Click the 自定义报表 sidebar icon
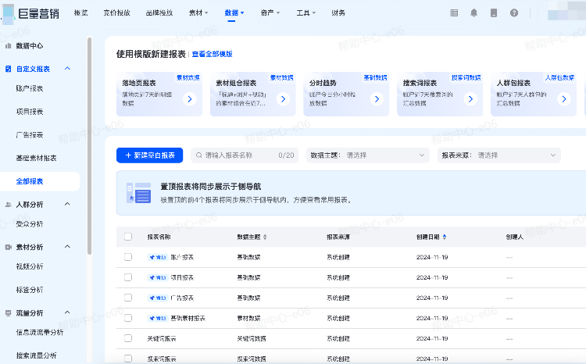The width and height of the screenshot is (586, 364). tap(9, 69)
